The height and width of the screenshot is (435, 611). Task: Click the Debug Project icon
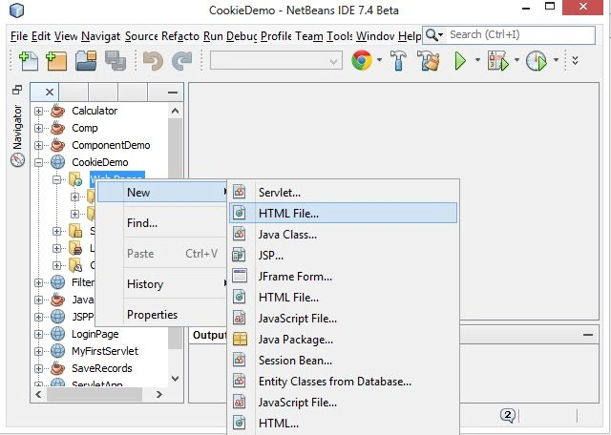point(498,61)
